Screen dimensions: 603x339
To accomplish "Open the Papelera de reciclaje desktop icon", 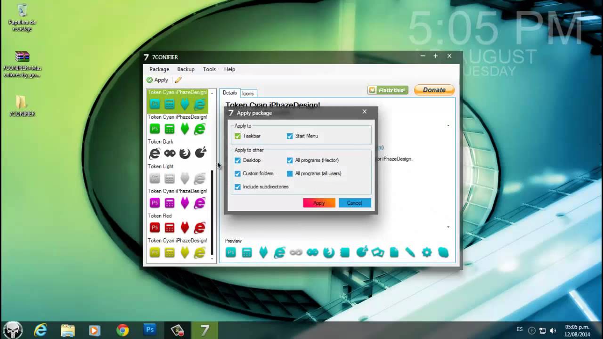I will (22, 18).
